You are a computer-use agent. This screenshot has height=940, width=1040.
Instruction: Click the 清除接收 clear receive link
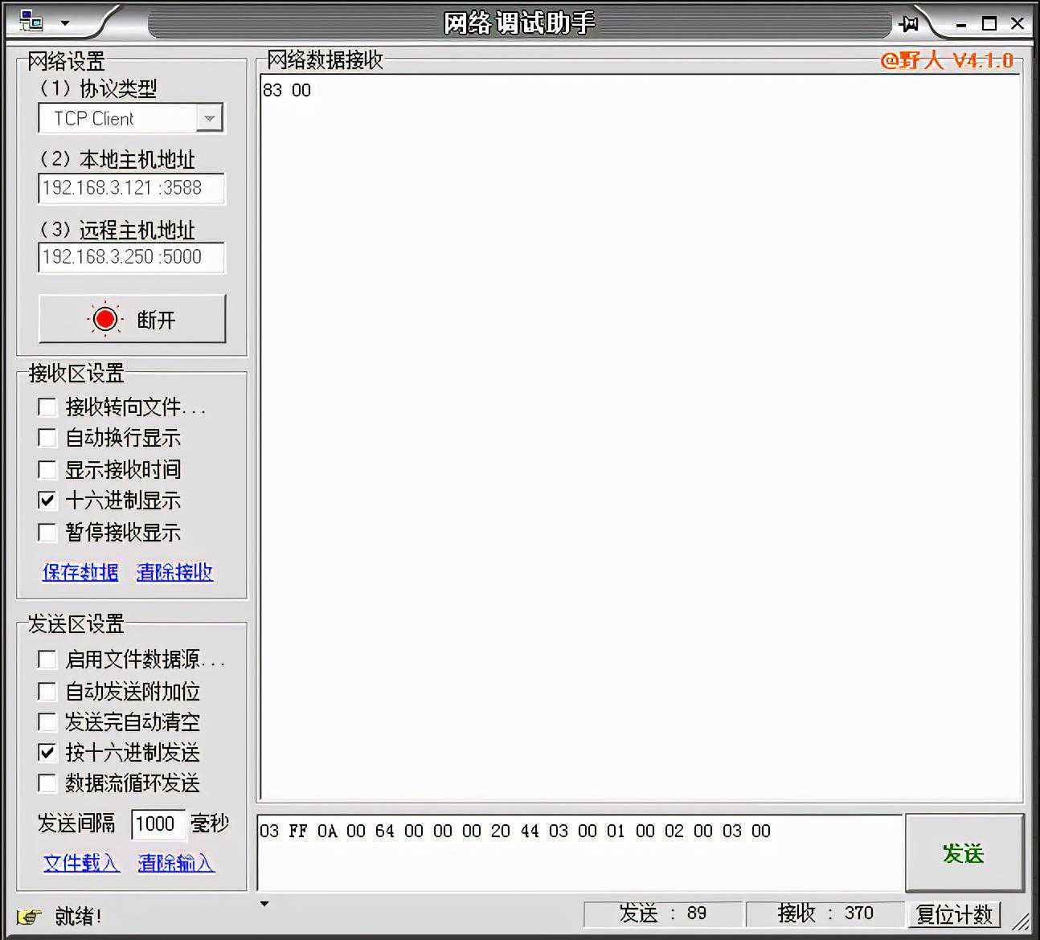[174, 572]
